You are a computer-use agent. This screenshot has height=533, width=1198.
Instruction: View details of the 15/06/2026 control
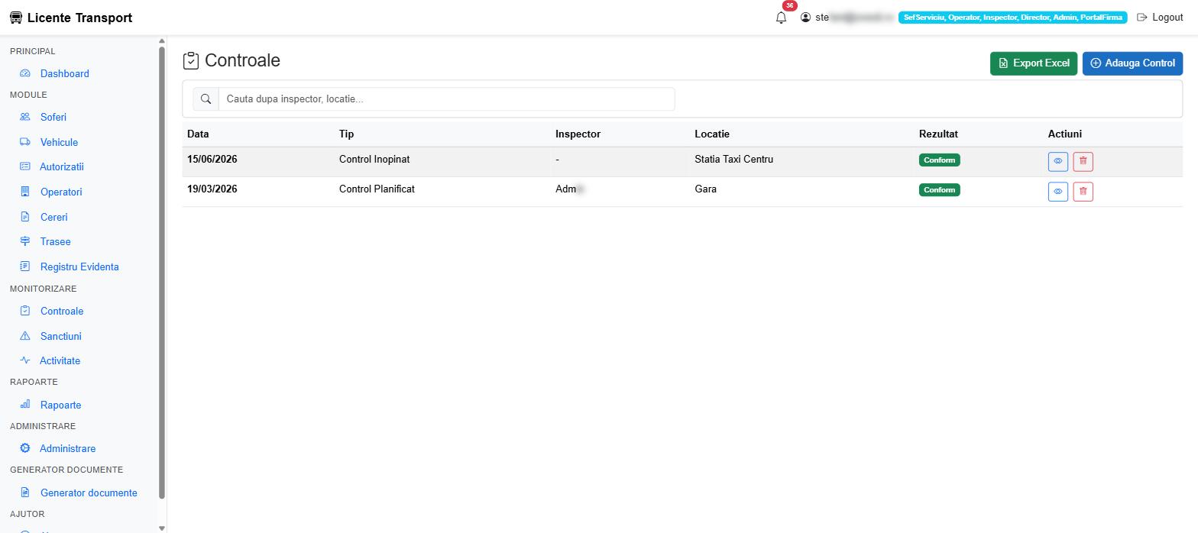[1057, 161]
